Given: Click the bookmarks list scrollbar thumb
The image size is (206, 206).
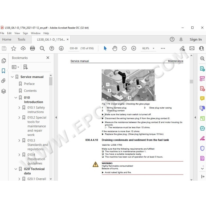Looking at the screenshot, I should click(x=51, y=81).
